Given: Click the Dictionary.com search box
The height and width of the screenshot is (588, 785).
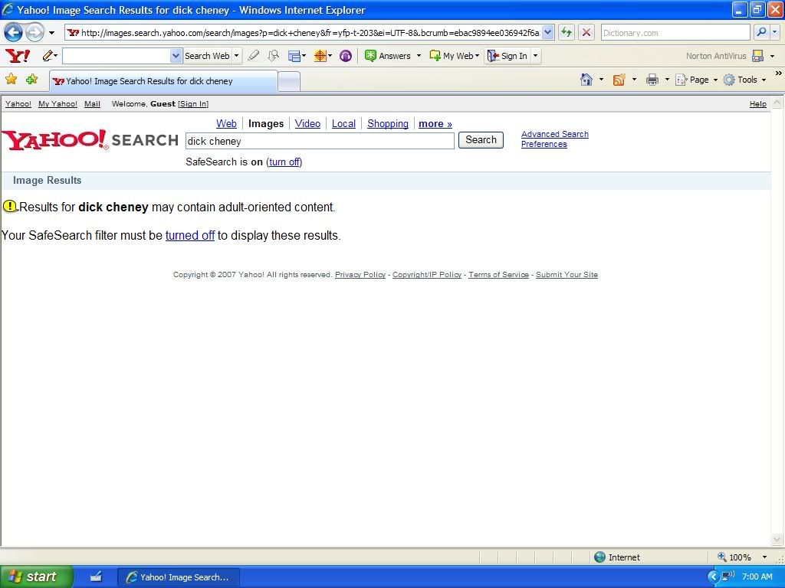Looking at the screenshot, I should coord(675,32).
